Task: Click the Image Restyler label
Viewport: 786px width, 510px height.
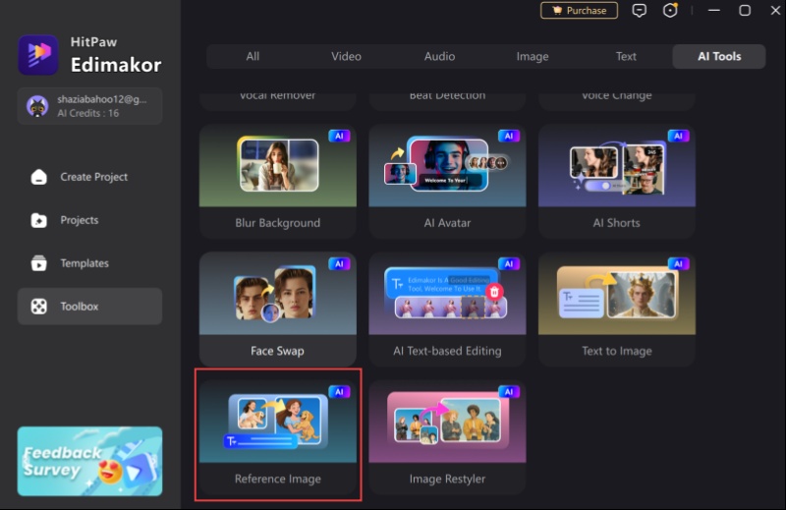Action: 447,479
